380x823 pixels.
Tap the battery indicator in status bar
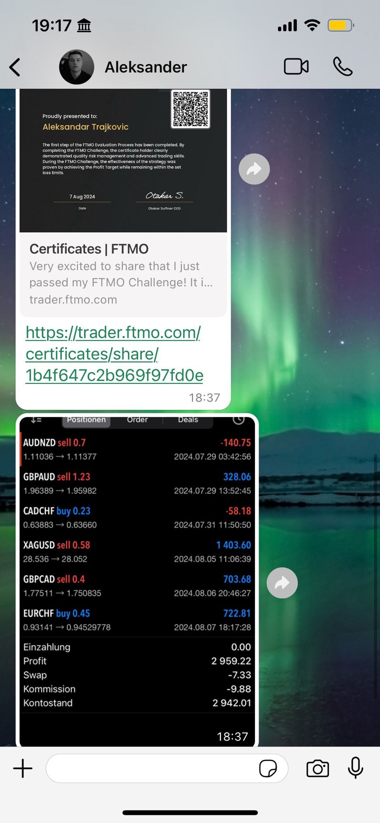click(341, 26)
